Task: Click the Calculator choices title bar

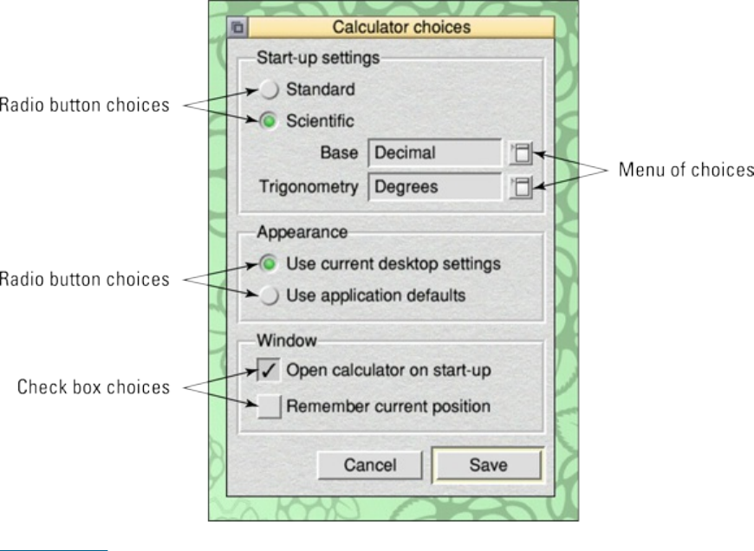Action: (x=401, y=27)
